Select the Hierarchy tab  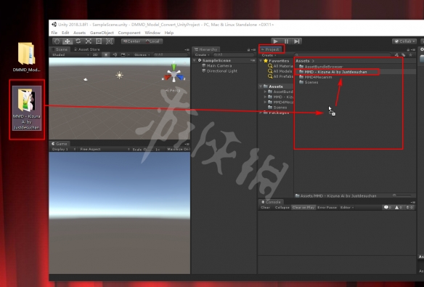(206, 49)
